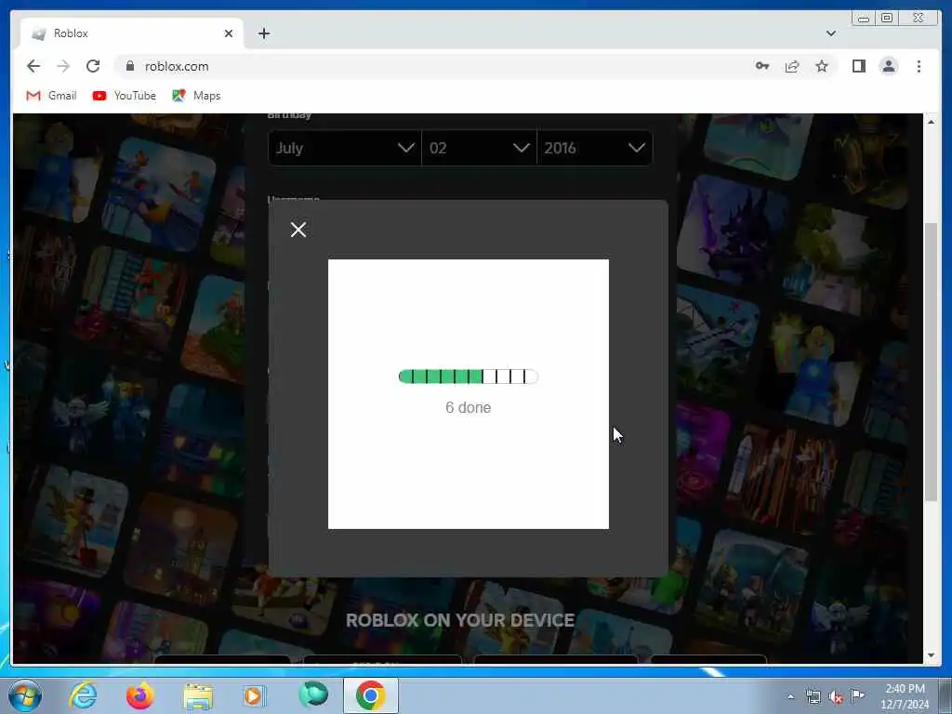The image size is (952, 714).
Task: Open Chrome's three-dot menu
Action: coord(919,66)
